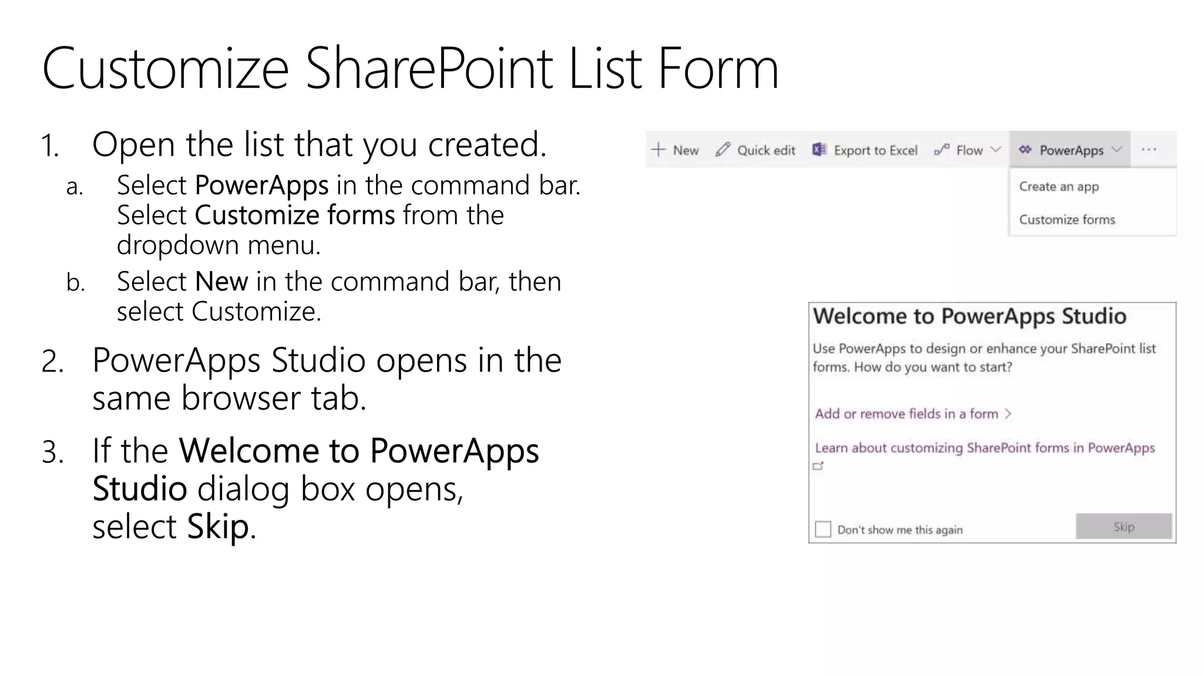The image size is (1203, 676).
Task: Click the New command label
Action: pyautogui.click(x=685, y=151)
